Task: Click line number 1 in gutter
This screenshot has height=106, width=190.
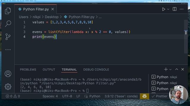Action: [24, 22]
